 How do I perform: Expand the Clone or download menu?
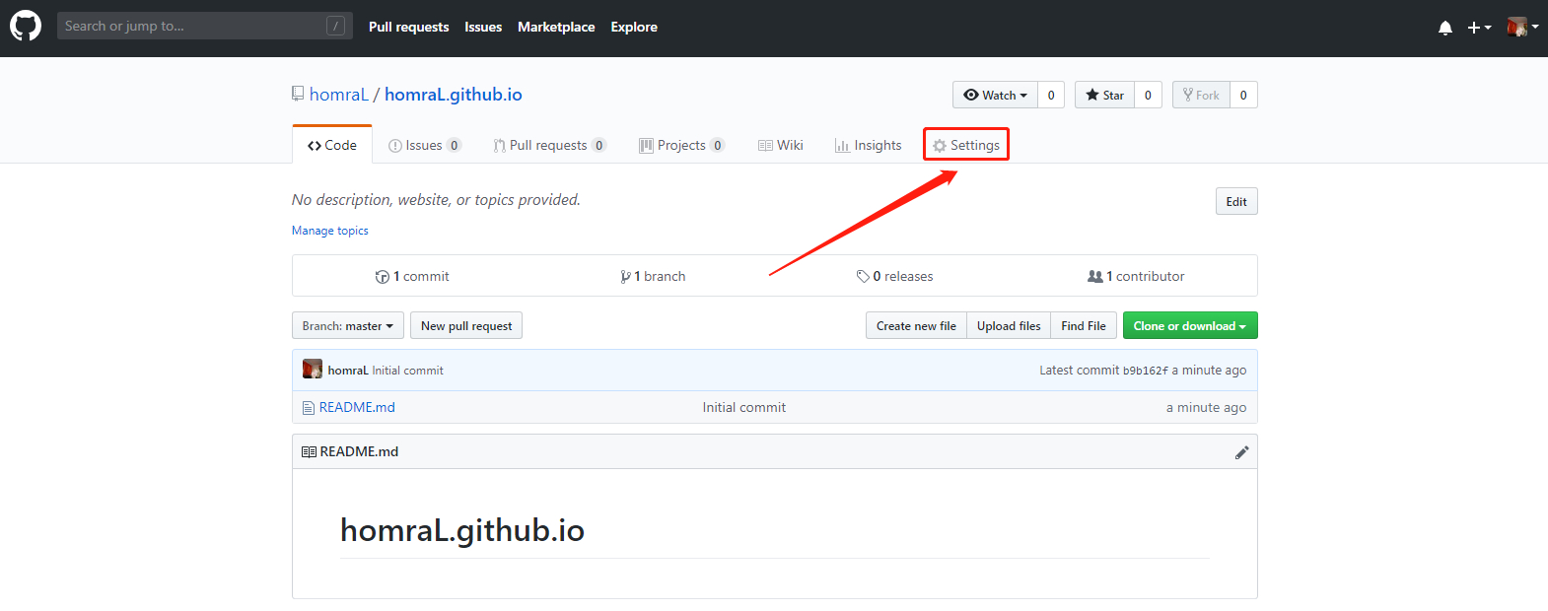[1189, 326]
